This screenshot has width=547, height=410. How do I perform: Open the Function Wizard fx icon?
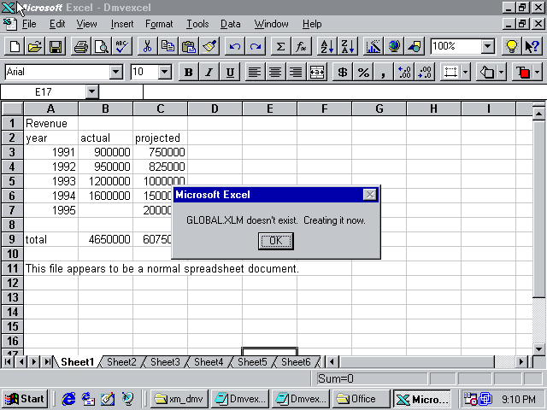coord(301,46)
